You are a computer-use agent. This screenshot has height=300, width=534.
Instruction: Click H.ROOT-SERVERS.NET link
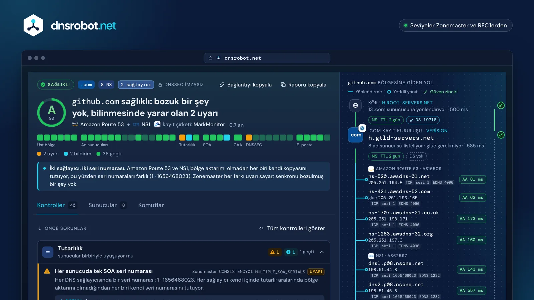click(x=407, y=103)
